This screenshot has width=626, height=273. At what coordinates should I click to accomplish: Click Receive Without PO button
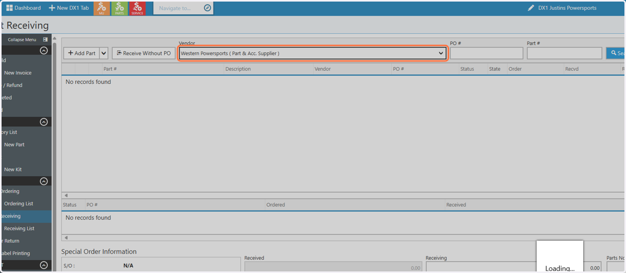tap(143, 53)
